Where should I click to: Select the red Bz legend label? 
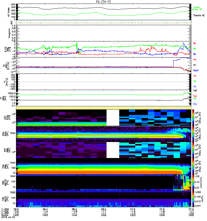[195, 43]
